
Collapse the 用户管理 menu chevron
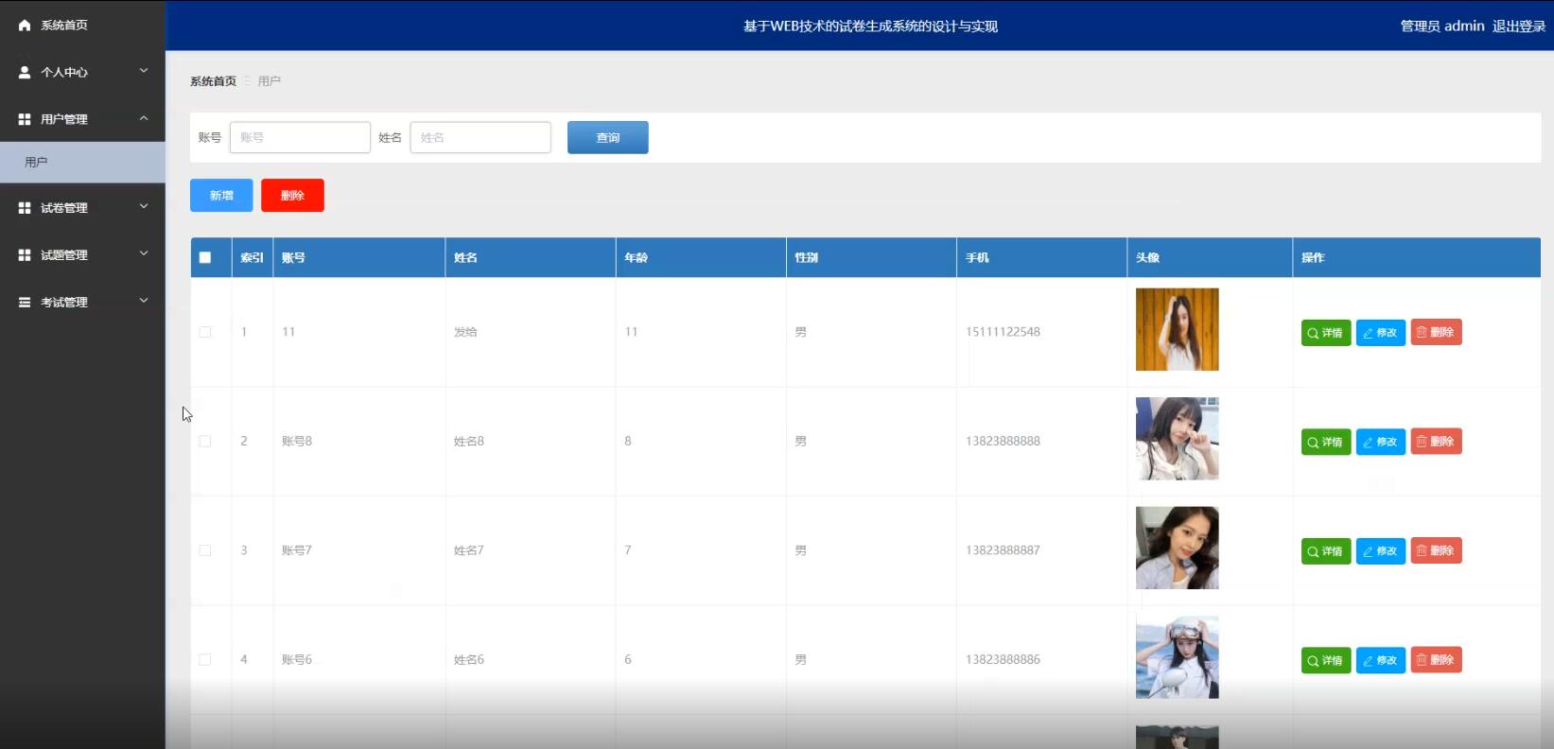pos(144,118)
